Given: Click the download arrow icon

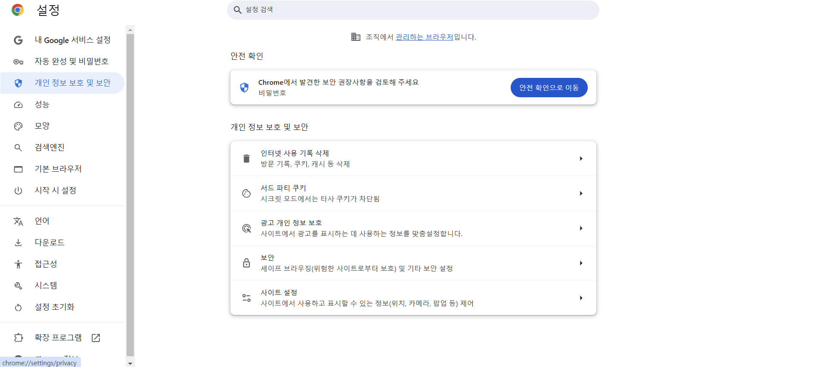Looking at the screenshot, I should 18,243.
